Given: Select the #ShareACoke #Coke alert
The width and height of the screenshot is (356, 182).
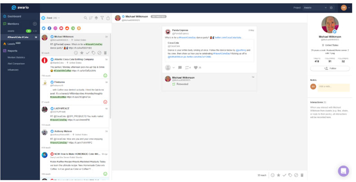Looking at the screenshot, I should pos(20,37).
